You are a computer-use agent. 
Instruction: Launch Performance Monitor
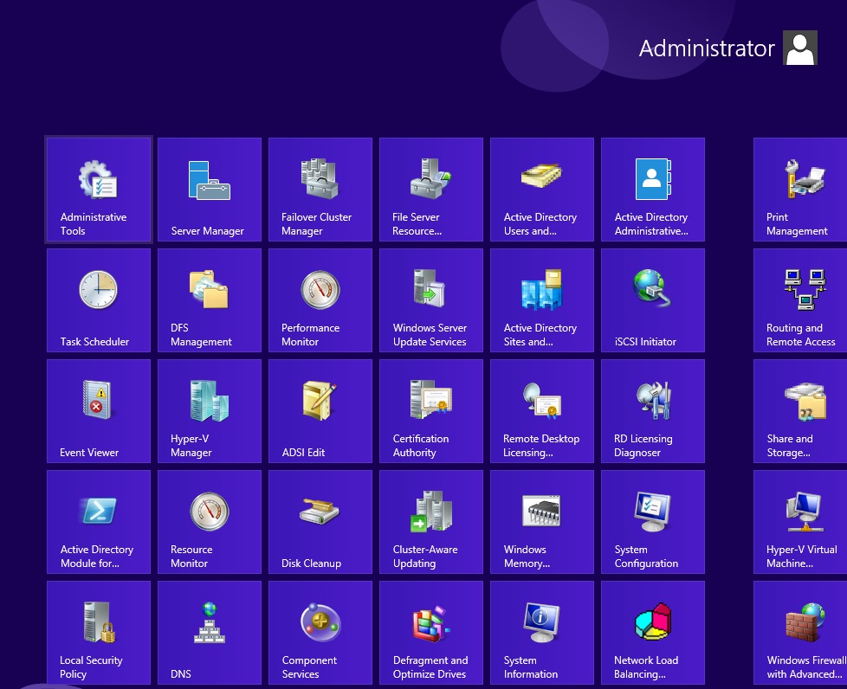(x=320, y=300)
